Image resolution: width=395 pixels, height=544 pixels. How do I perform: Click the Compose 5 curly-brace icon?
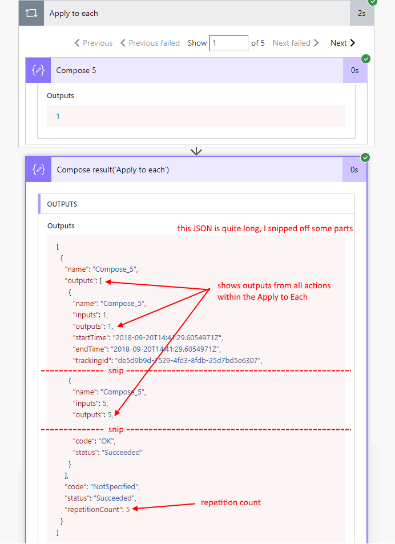click(38, 70)
